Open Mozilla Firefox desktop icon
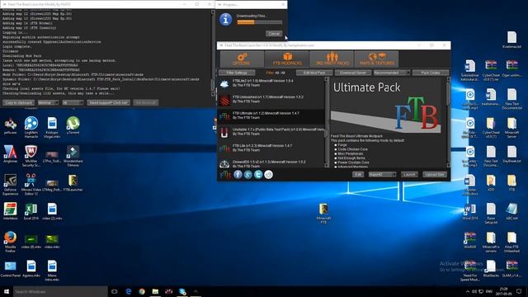Screen dimensions: 528x297 coord(10,241)
